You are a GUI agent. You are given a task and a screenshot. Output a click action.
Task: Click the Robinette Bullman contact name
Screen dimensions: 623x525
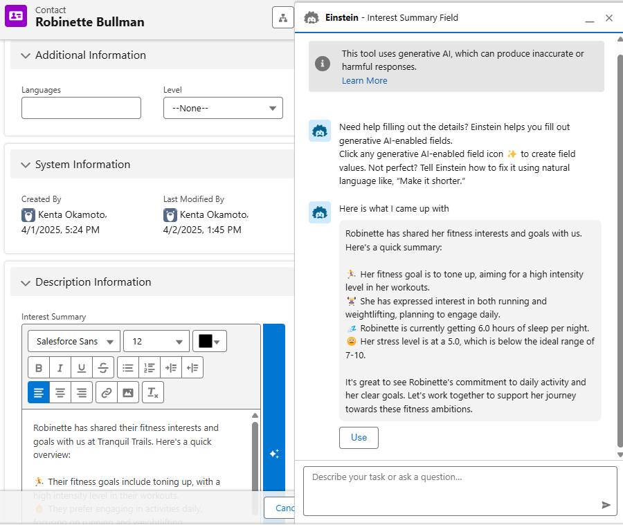pos(90,22)
